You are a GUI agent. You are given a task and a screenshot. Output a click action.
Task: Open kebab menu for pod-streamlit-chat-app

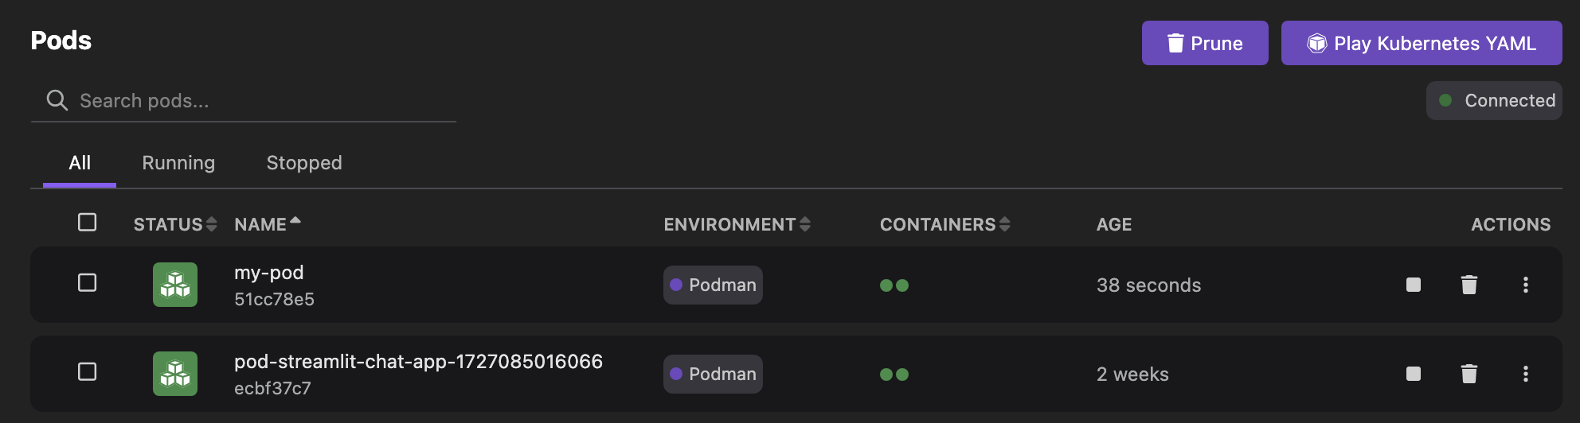pos(1526,374)
